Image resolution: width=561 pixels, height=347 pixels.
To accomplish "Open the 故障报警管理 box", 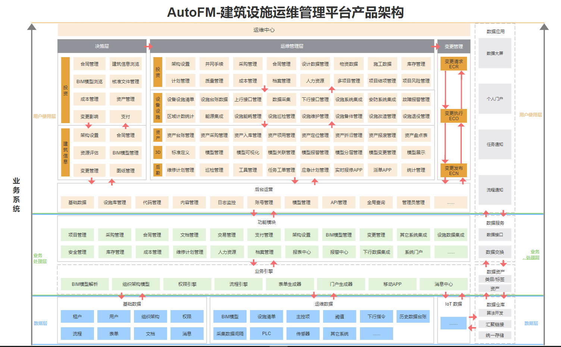I will coord(416,99).
